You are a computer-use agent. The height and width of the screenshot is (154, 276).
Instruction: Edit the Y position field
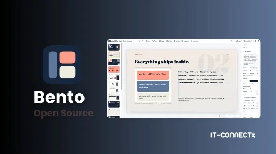[x=254, y=103]
